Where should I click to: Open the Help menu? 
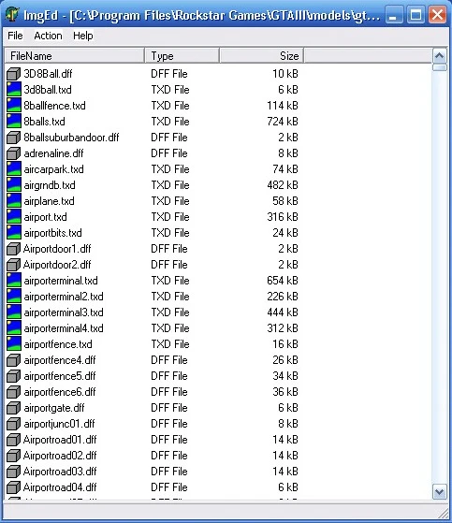pyautogui.click(x=83, y=36)
